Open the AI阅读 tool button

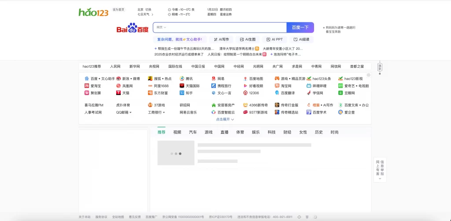301,39
